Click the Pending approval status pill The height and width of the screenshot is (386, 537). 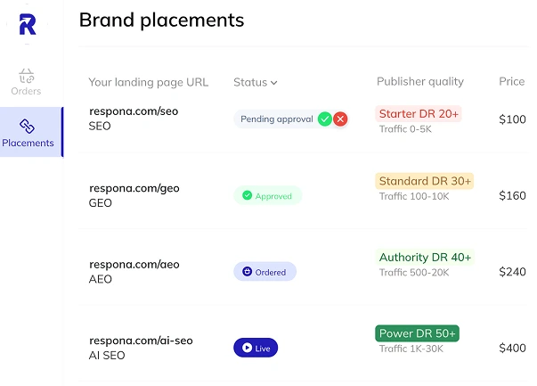[276, 119]
